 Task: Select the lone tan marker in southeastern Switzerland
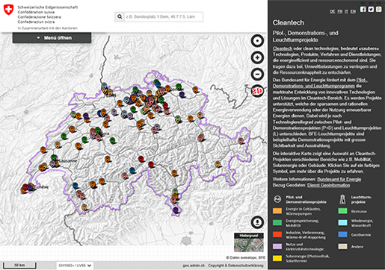218,164
